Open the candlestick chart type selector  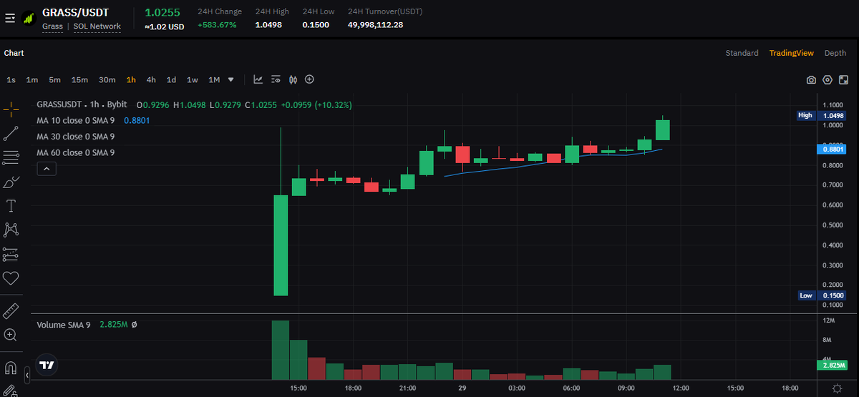point(293,79)
